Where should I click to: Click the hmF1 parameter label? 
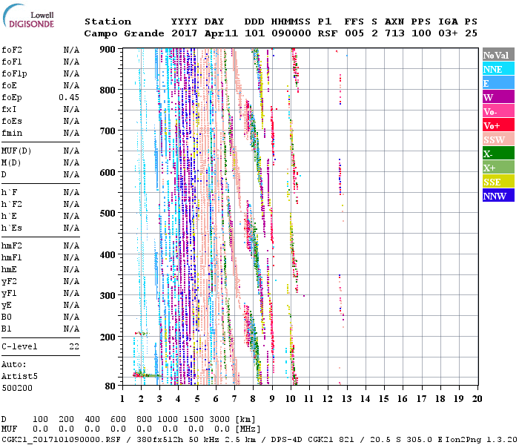pos(12,257)
